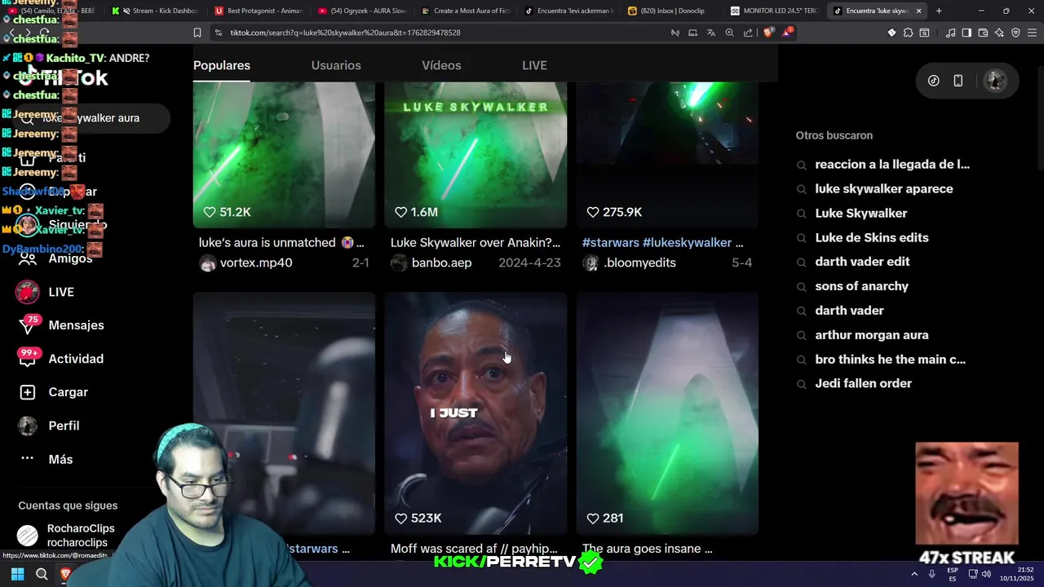The width and height of the screenshot is (1044, 587).
Task: Click the browser address bar URL
Action: click(x=345, y=33)
